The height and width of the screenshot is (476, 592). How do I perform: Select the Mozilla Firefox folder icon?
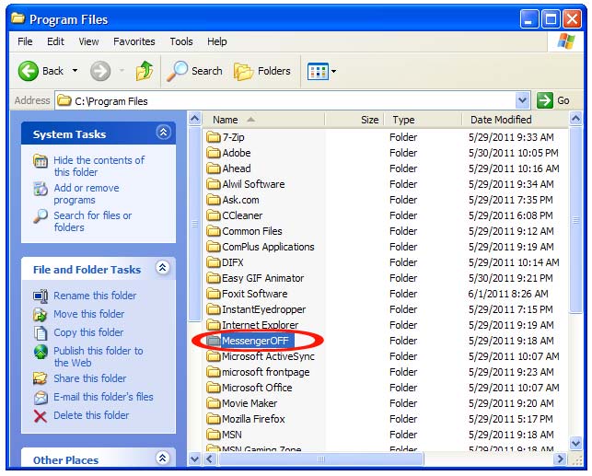click(214, 419)
